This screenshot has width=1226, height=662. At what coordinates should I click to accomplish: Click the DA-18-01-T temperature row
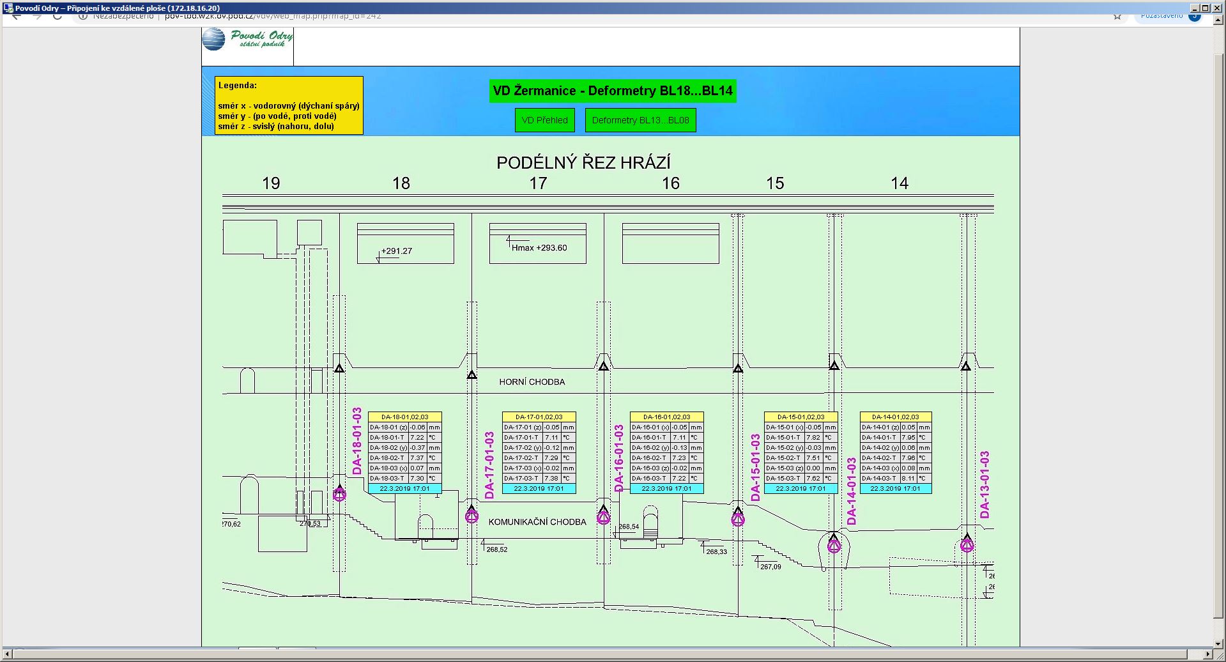pyautogui.click(x=405, y=438)
